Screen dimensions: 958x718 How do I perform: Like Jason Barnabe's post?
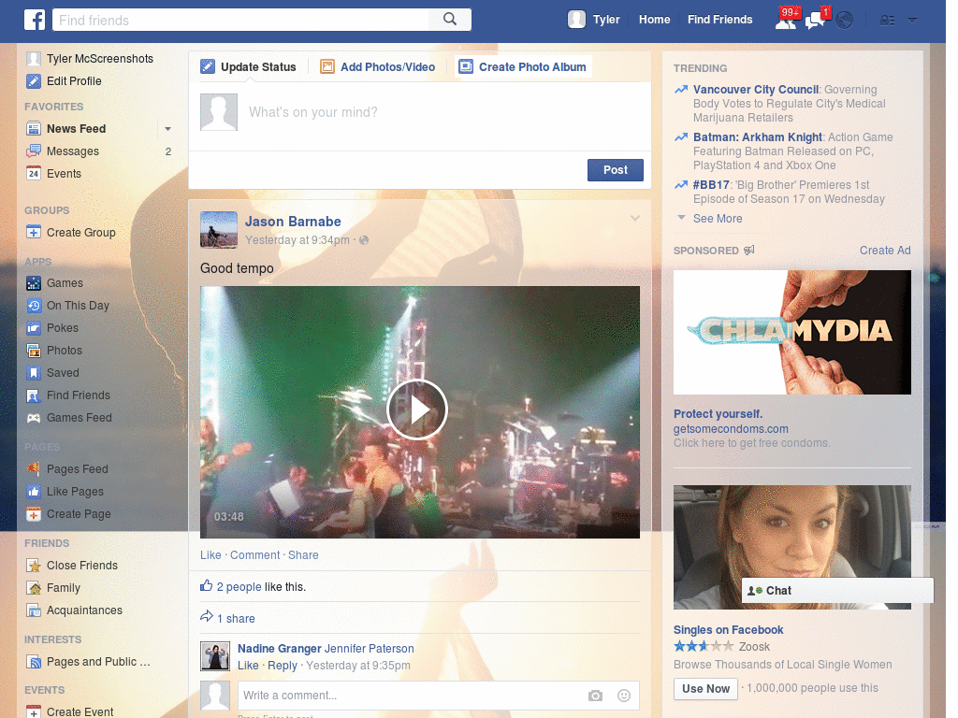pyautogui.click(x=210, y=554)
